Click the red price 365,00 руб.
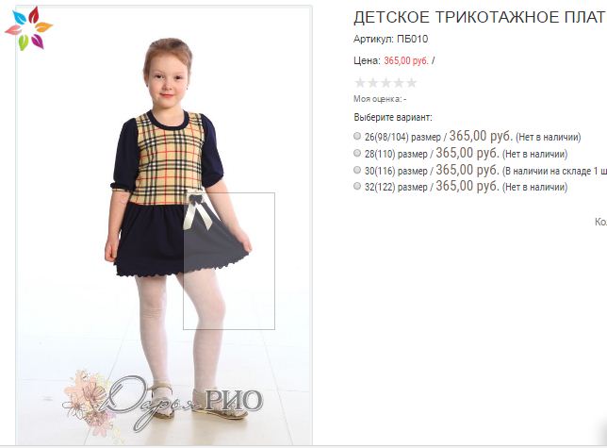 (x=406, y=60)
